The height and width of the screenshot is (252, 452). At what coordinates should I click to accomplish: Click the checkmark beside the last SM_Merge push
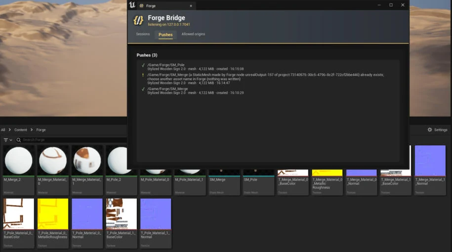click(143, 89)
